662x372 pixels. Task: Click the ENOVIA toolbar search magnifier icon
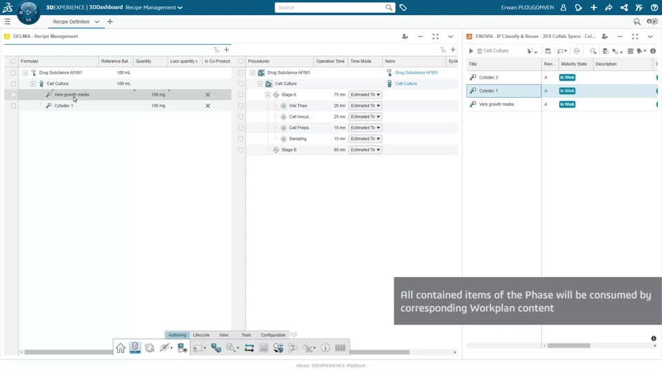pyautogui.click(x=593, y=51)
